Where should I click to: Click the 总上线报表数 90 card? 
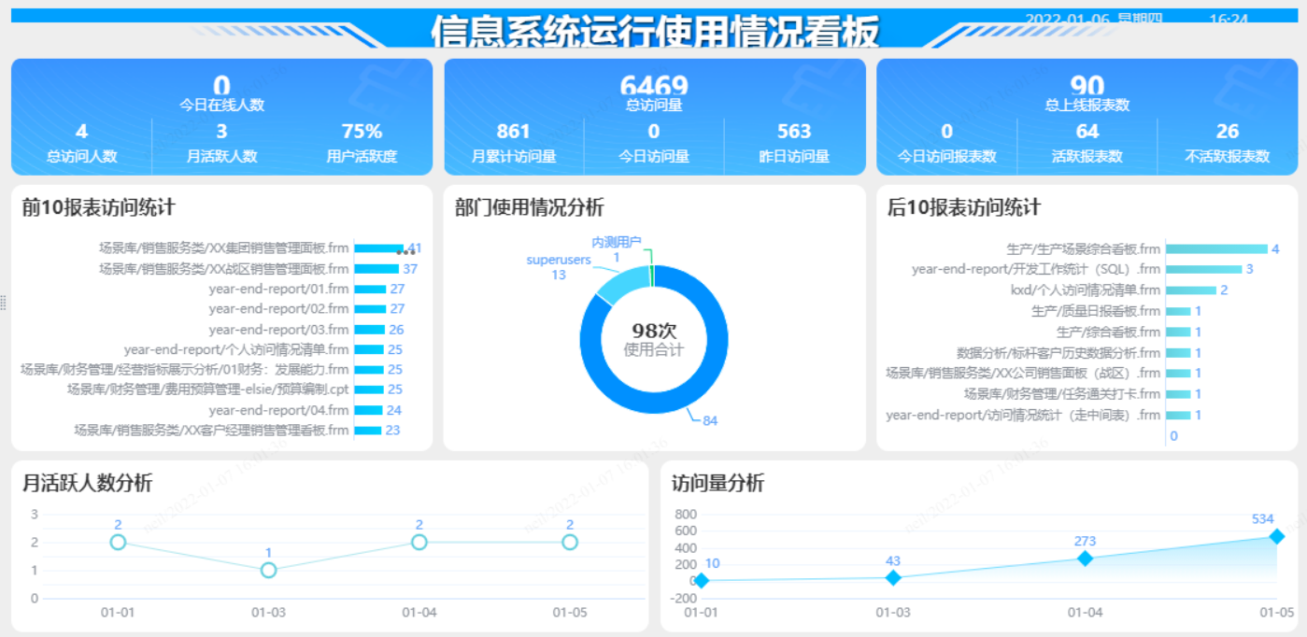(x=1087, y=89)
